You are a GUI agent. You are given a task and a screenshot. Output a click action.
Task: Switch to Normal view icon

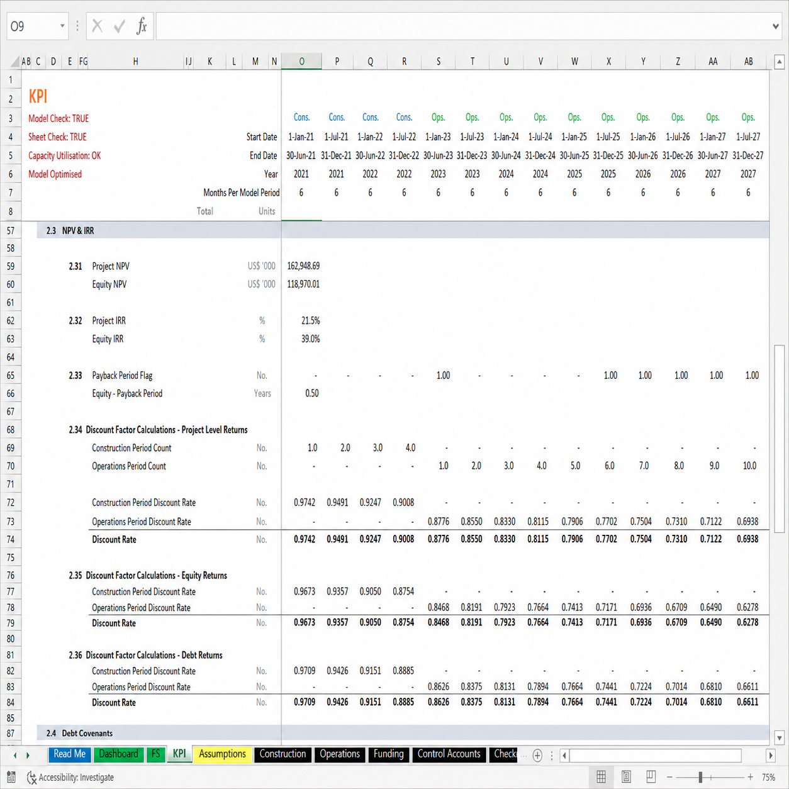point(601,777)
